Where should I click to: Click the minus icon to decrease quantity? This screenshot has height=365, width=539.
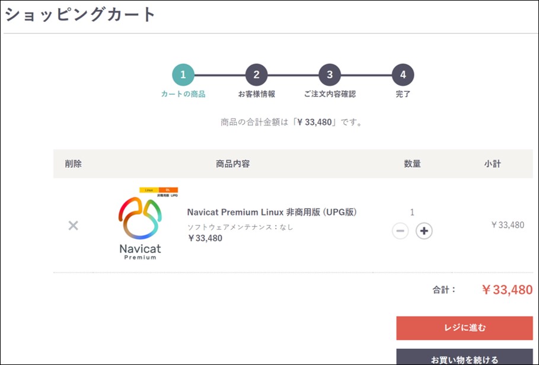coord(400,230)
